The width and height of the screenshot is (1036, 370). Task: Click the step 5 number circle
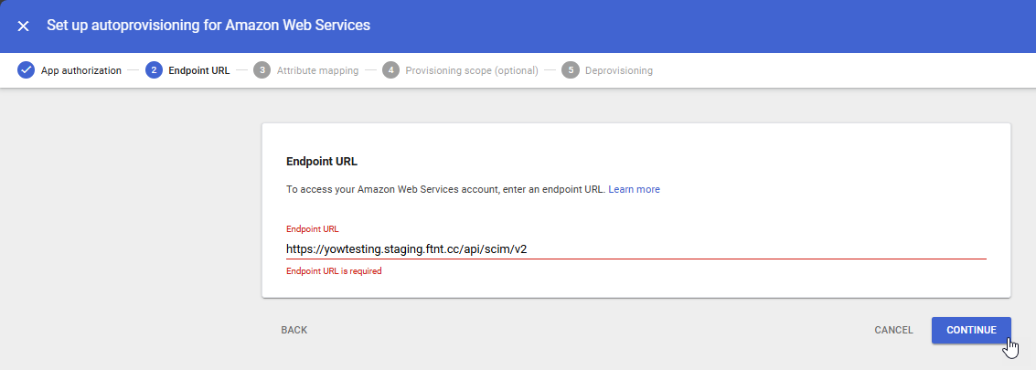tap(571, 70)
